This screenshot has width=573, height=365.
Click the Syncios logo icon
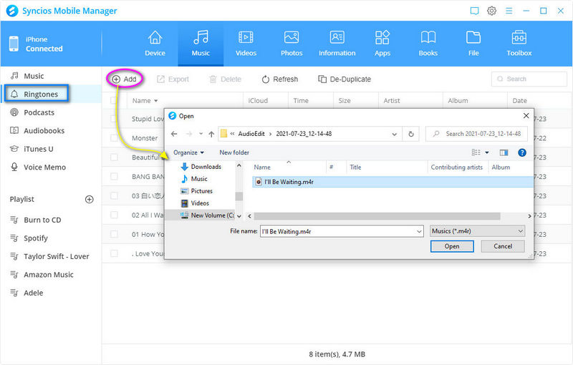12,11
